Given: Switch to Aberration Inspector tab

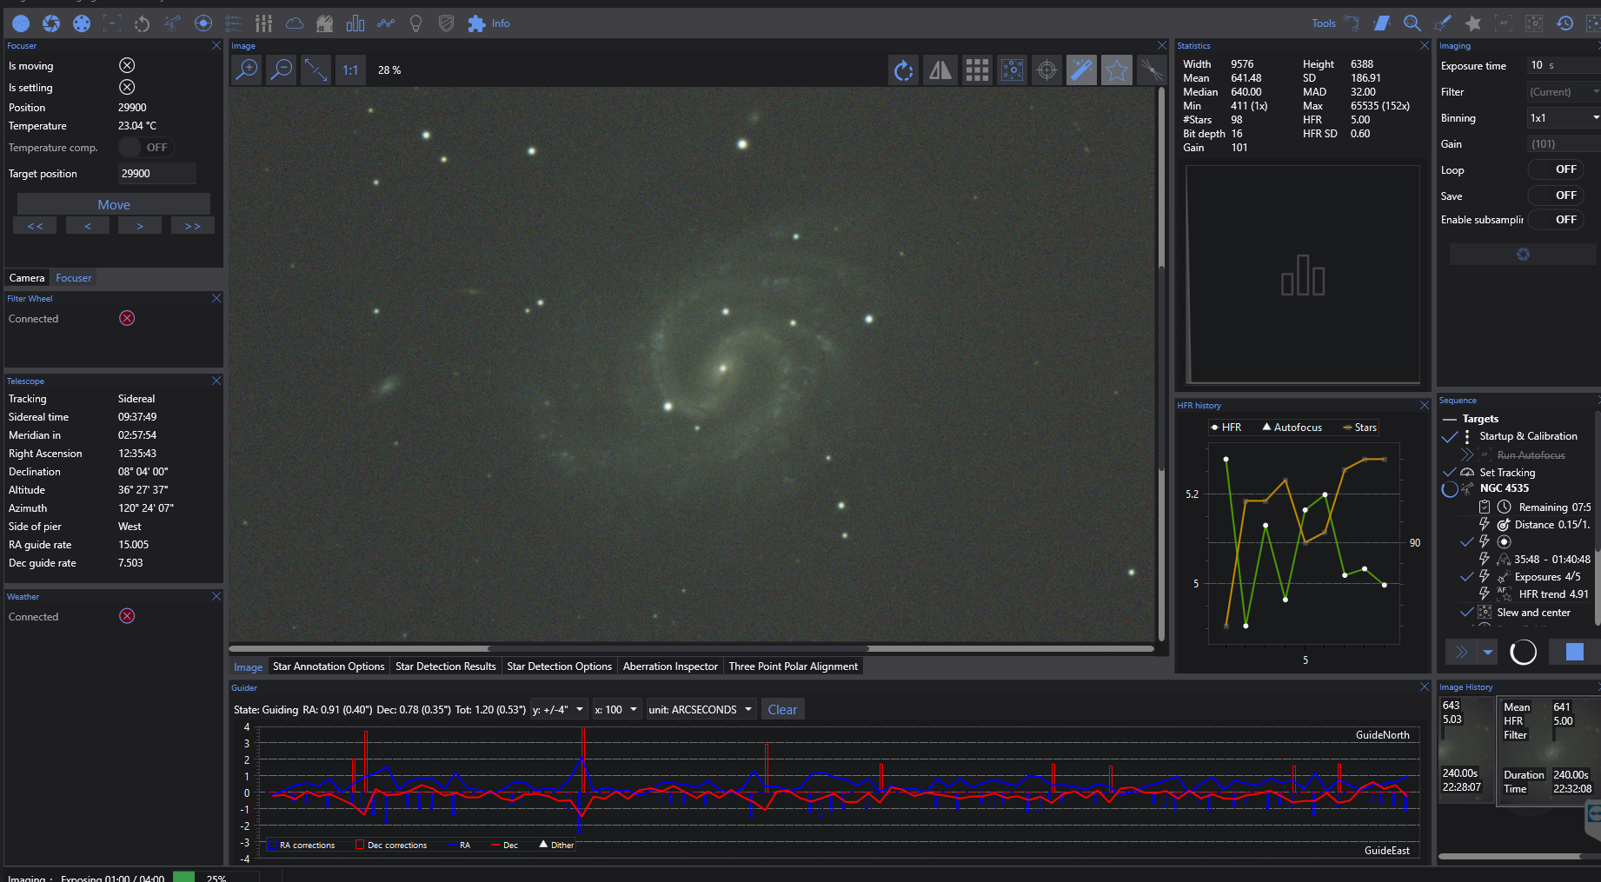Looking at the screenshot, I should pos(669,666).
